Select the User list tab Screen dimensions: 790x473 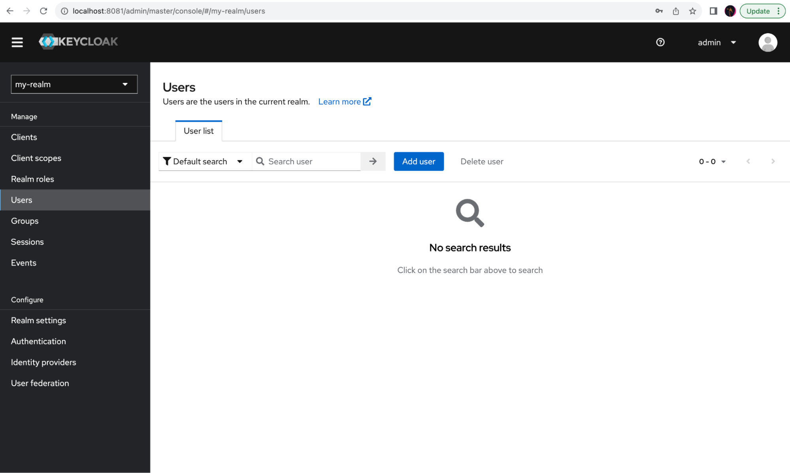pos(198,131)
